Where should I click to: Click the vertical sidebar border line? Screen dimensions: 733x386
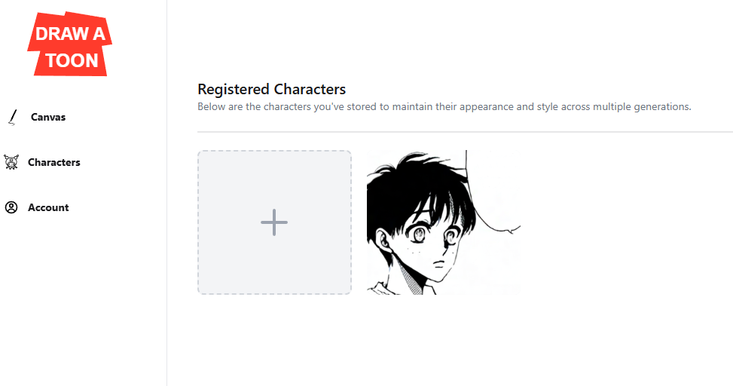point(167,193)
